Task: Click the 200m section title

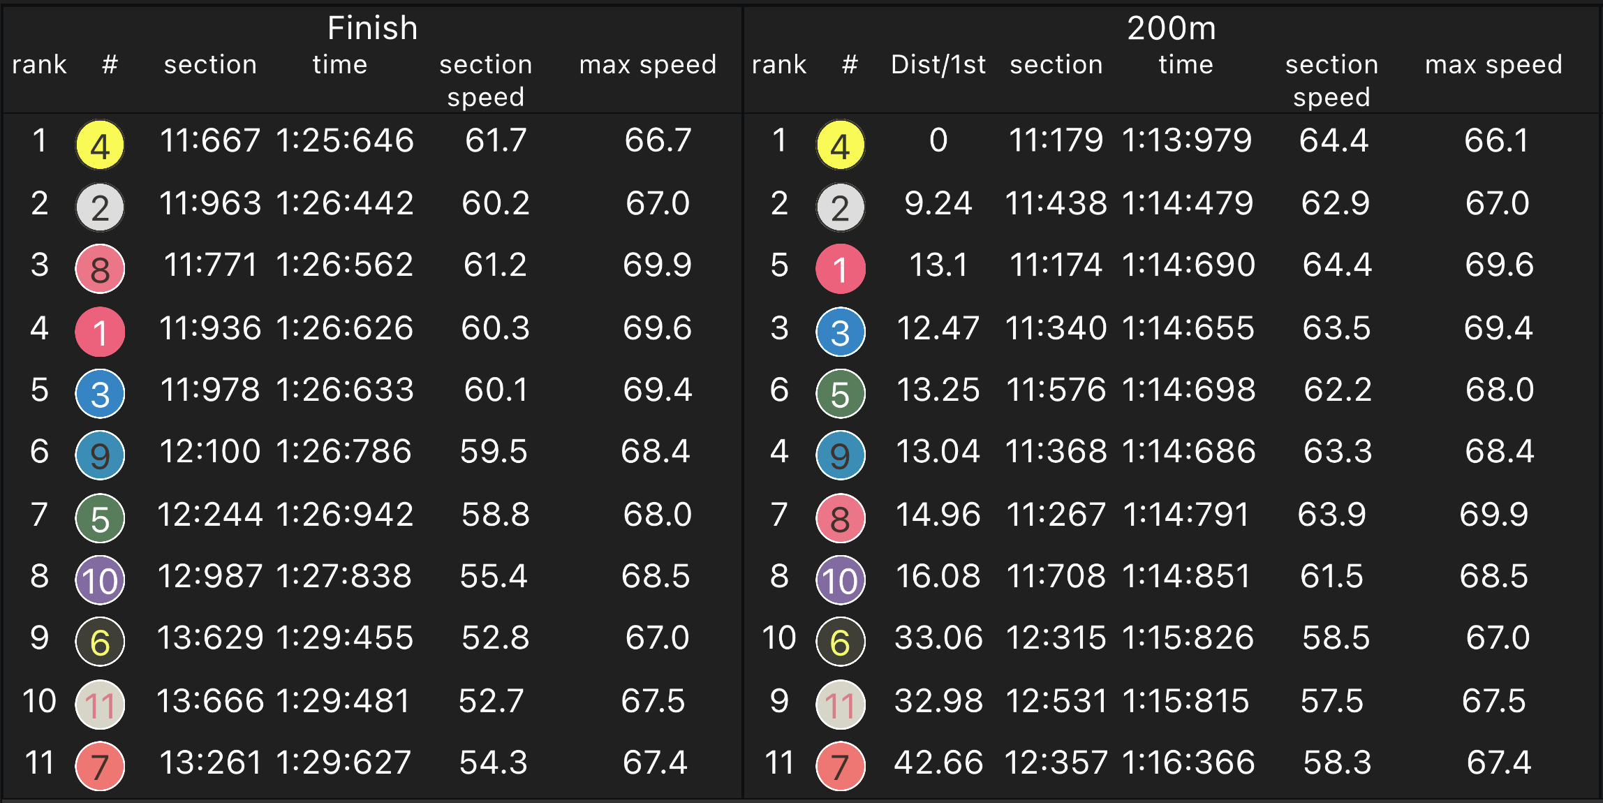Action: pyautogui.click(x=1171, y=29)
